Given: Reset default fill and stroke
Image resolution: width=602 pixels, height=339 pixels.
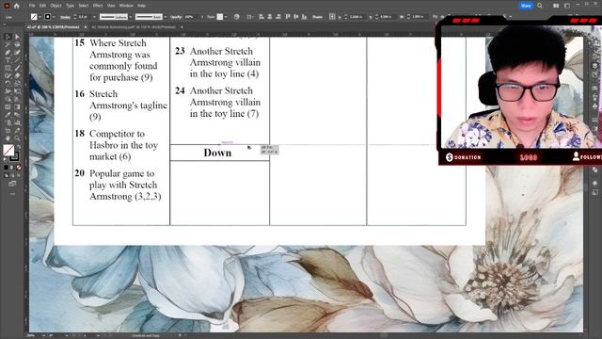Looking at the screenshot, I should pyautogui.click(x=5, y=159).
